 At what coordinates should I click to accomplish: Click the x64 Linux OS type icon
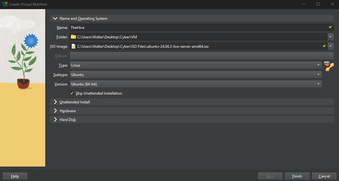tap(329, 66)
